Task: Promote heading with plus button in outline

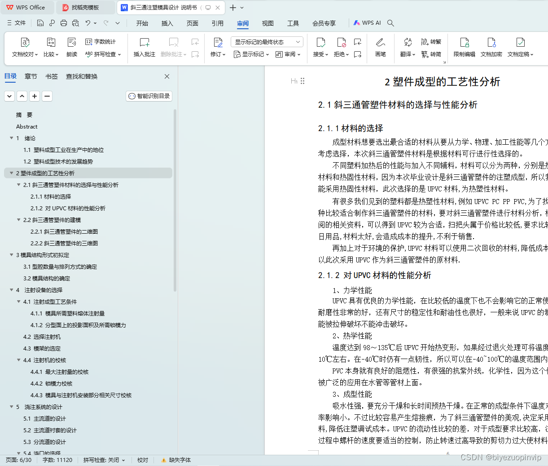Action: [35, 96]
